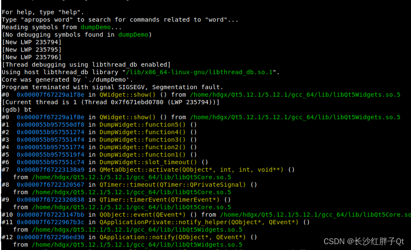This screenshot has width=411, height=250.
Task: Click address '0x00007f67223138a9' in frame #7
Action: pos(51,170)
